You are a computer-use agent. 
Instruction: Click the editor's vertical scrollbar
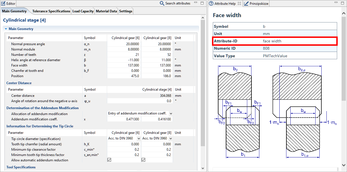click(203, 84)
